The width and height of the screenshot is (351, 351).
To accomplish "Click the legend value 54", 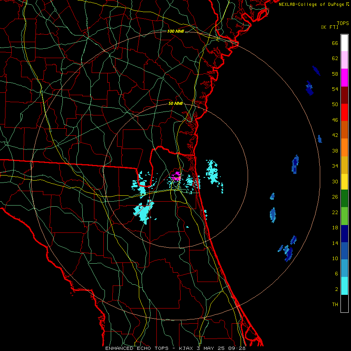I will coord(335,89).
